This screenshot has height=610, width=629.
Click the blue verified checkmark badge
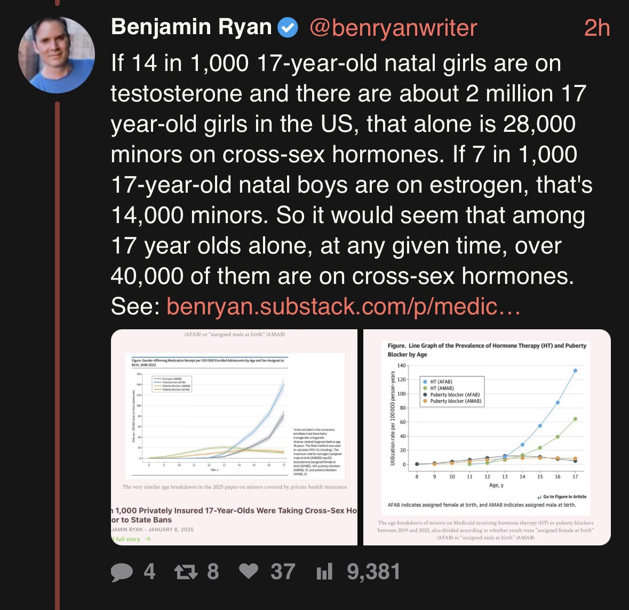point(289,28)
